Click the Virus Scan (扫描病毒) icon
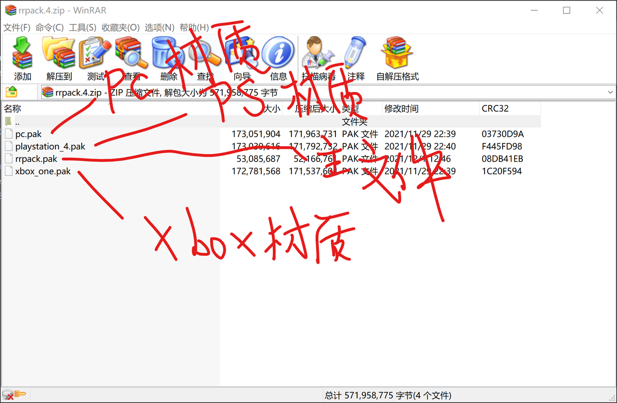 tap(318, 53)
